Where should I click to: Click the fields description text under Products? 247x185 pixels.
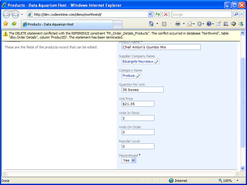click(x=51, y=47)
